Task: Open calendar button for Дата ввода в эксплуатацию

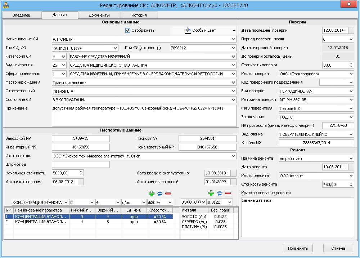Action: tap(233, 173)
